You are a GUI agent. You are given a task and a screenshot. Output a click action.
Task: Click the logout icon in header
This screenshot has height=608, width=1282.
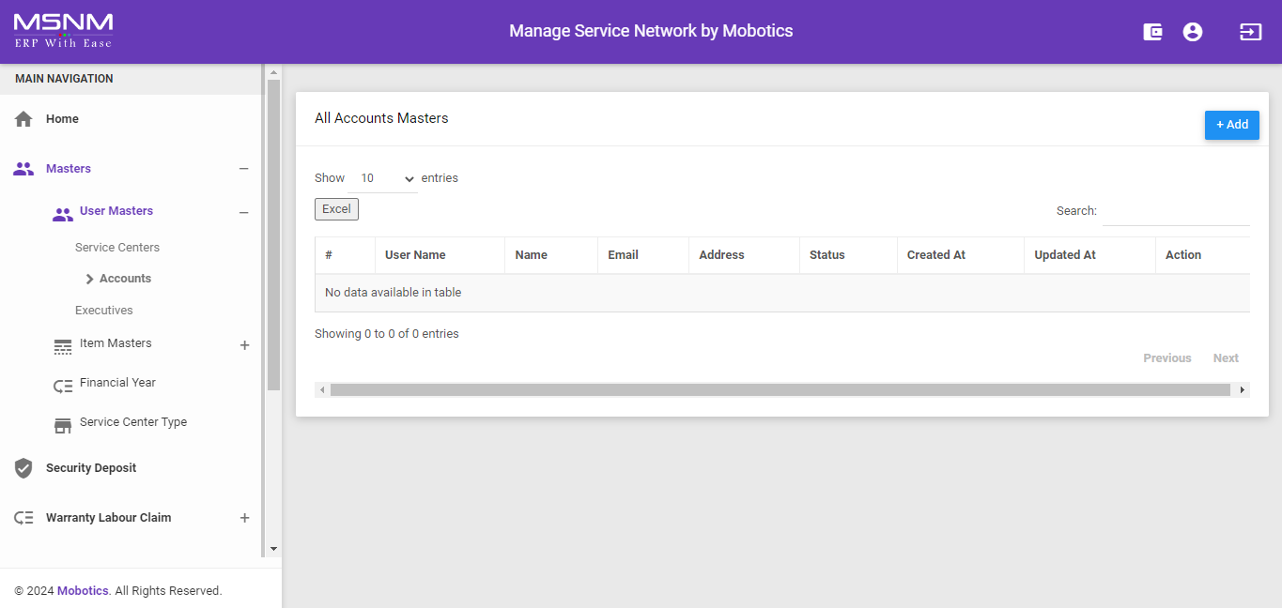(1250, 32)
